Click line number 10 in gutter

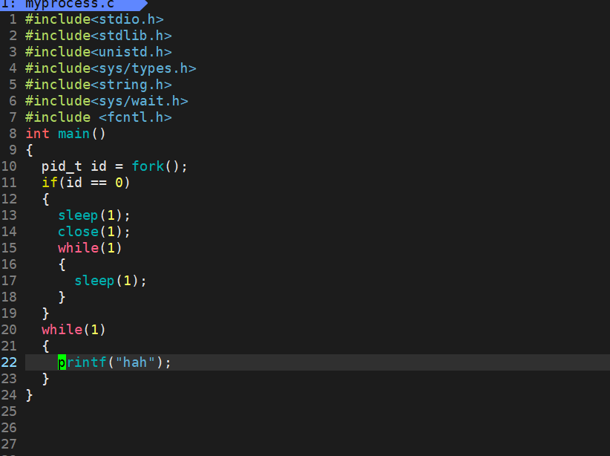pos(9,166)
